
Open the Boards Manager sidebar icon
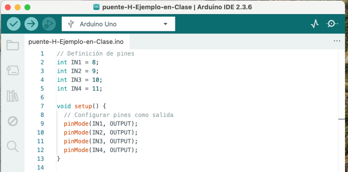13,70
